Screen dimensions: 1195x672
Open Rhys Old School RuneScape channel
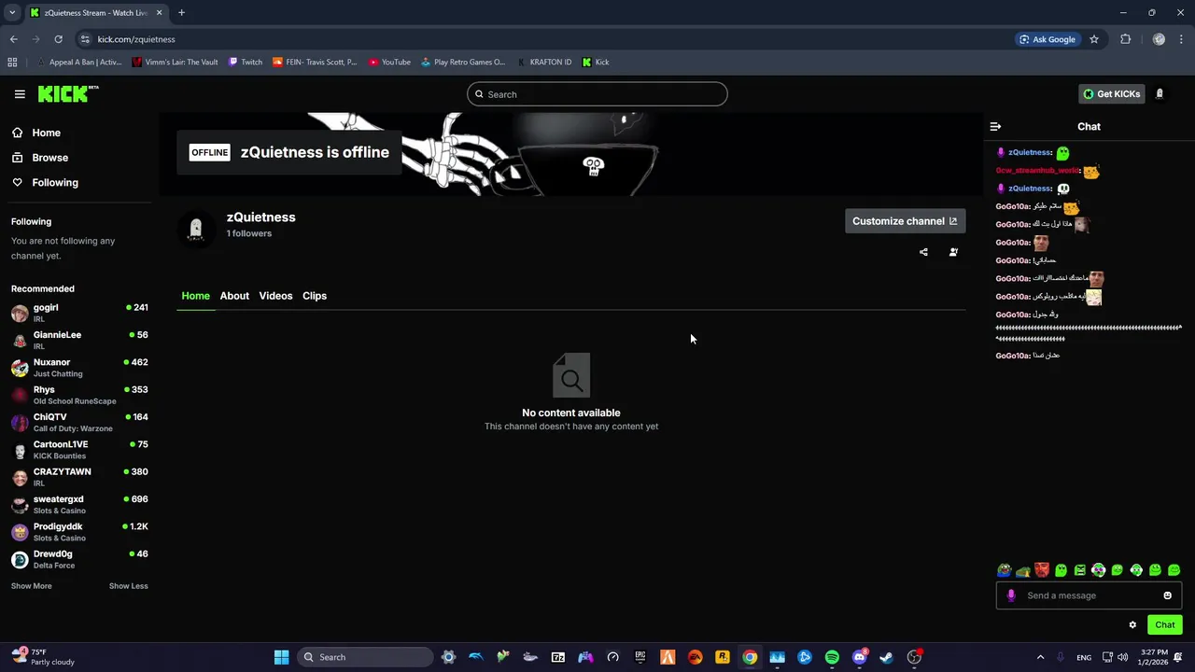pos(79,395)
